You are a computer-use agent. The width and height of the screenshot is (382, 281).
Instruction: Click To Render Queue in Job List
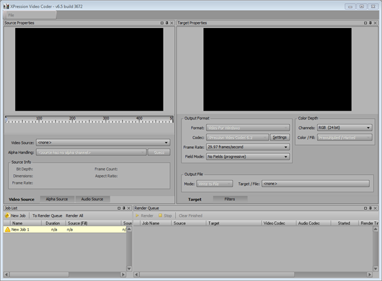[x=47, y=216]
